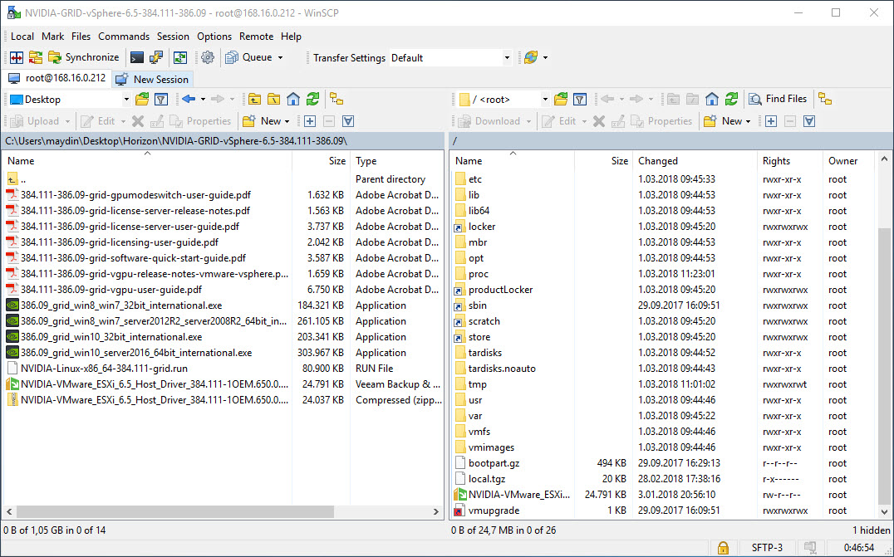
Task: Click the New Session tab
Action: point(152,79)
